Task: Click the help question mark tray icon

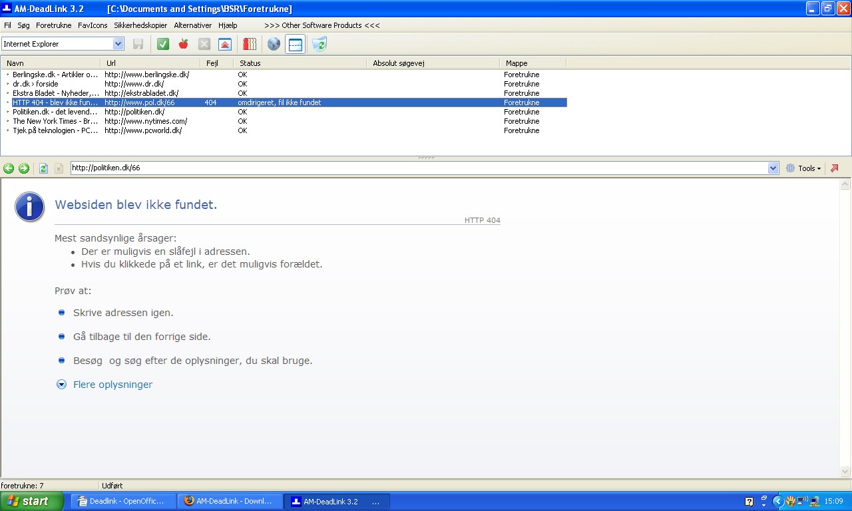Action: coord(749,502)
